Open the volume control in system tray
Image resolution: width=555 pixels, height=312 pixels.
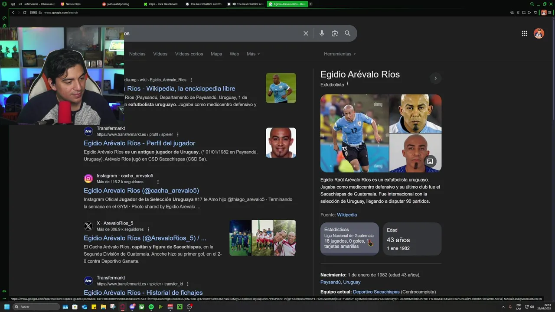coord(532,307)
